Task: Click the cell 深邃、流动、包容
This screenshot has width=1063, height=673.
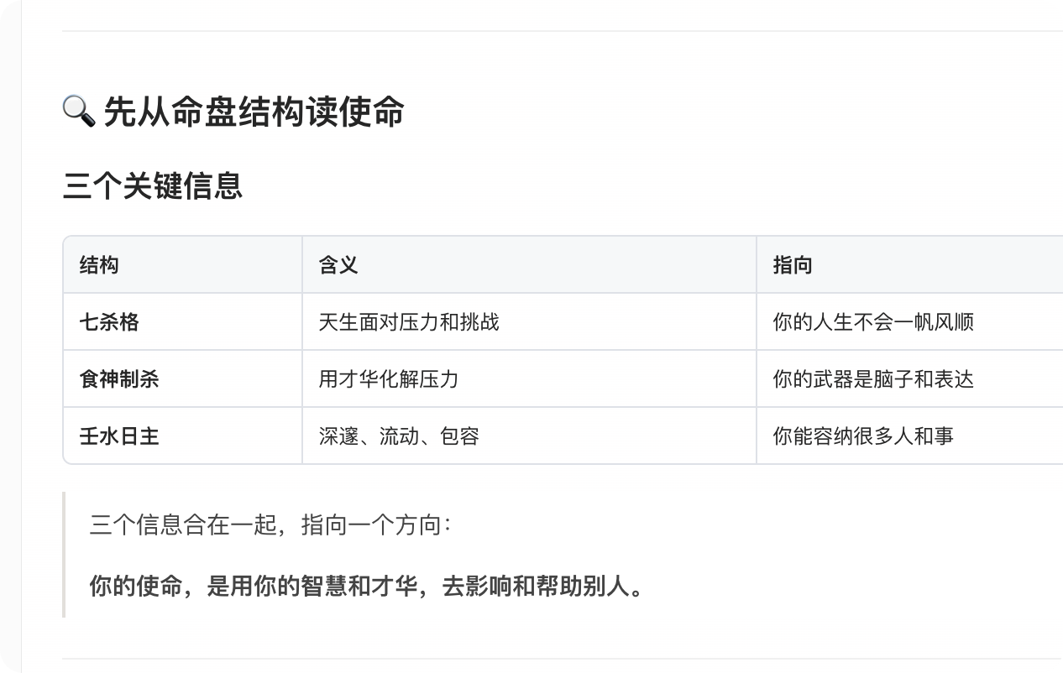Action: pos(399,436)
